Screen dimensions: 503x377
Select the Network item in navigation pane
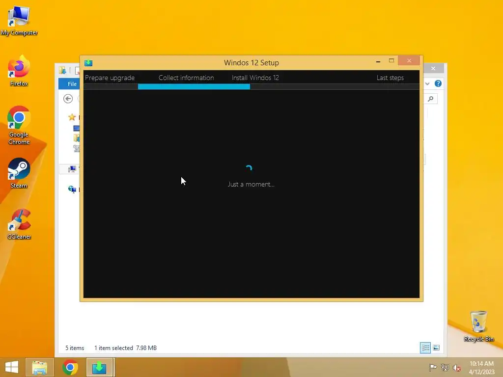coord(72,189)
